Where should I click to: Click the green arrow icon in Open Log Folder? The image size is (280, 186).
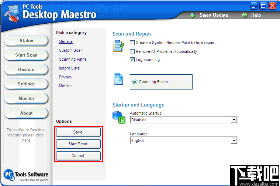(135, 82)
